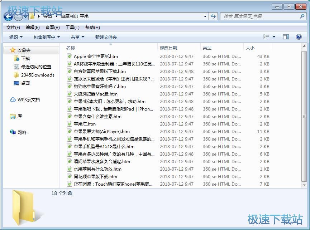Open the 包含到库中 dropdown
The height and width of the screenshot is (230, 310).
click(47, 37)
